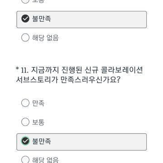Click 불만족 text in question 11's highlighted box
The image size is (163, 163).
[x=42, y=141]
